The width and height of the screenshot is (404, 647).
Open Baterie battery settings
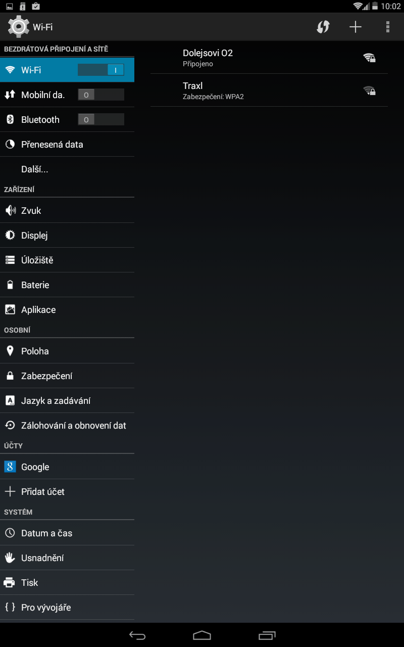[67, 285]
